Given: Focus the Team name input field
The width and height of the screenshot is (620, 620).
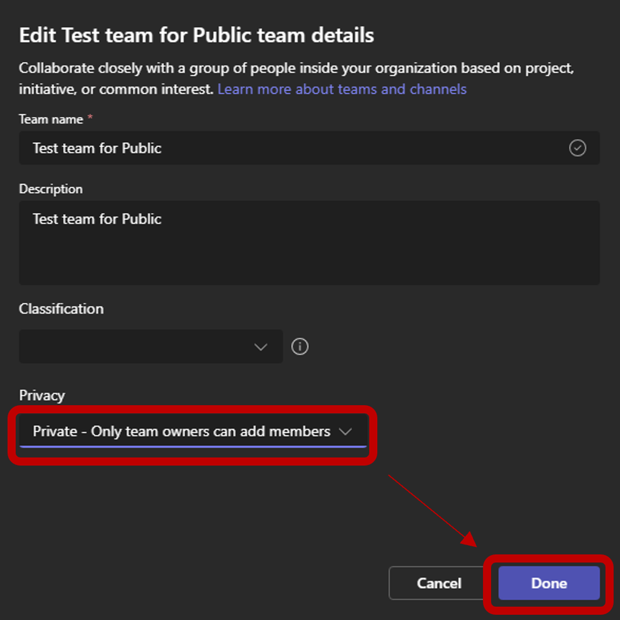Looking at the screenshot, I should (x=309, y=148).
